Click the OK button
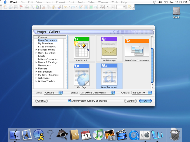 click(145, 101)
